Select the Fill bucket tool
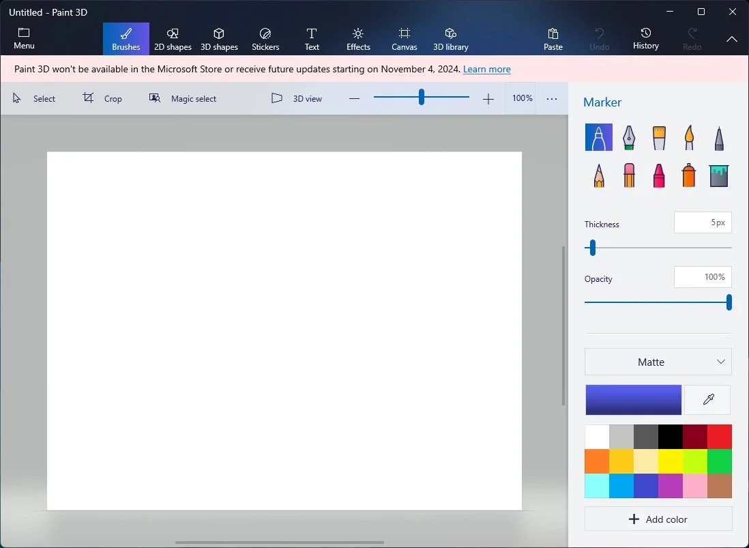Image resolution: width=749 pixels, height=548 pixels. [719, 175]
